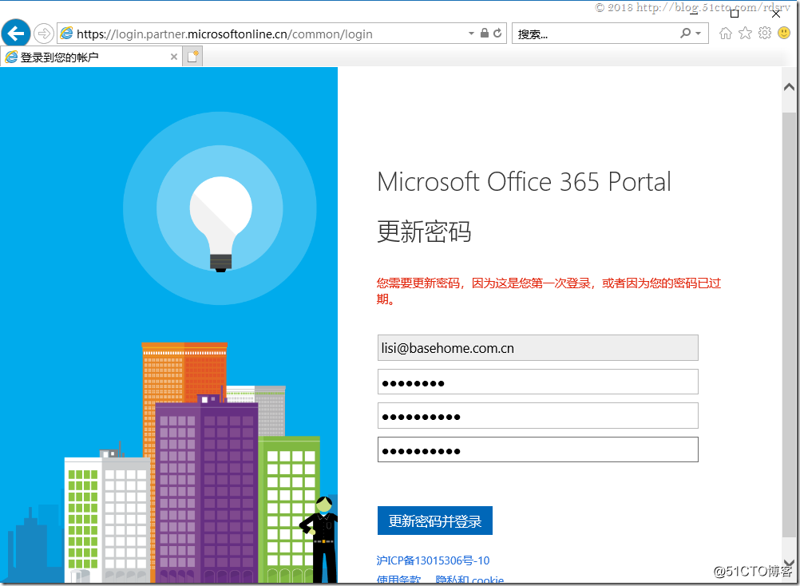Click the Microsoft Office 365 Portal heading

(524, 182)
